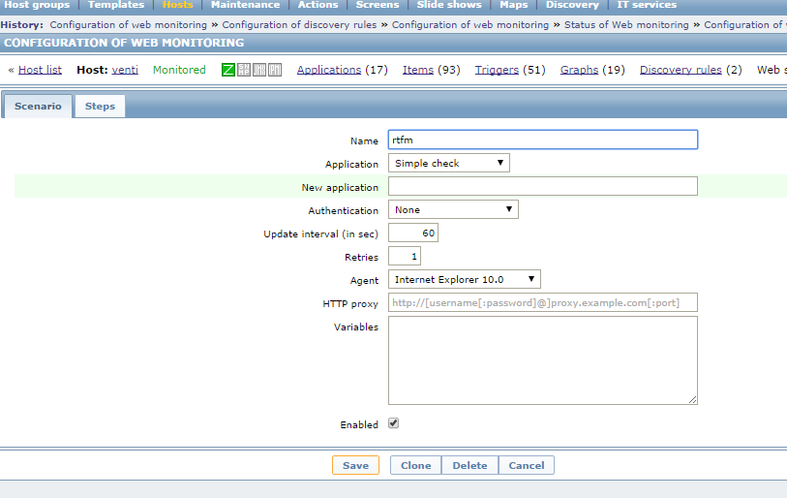Click the Delete button

tap(469, 465)
